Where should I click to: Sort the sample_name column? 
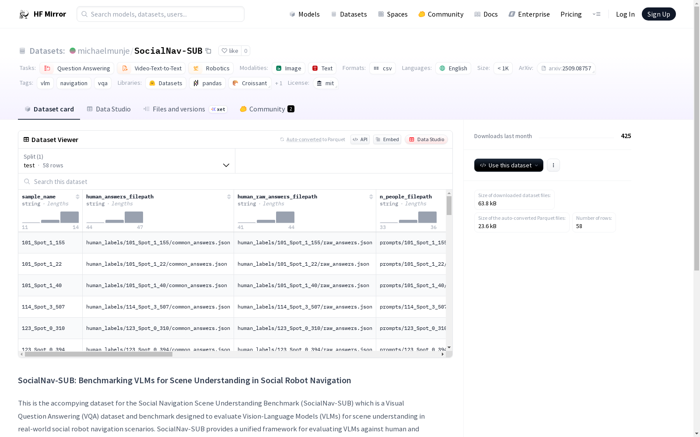point(77,197)
